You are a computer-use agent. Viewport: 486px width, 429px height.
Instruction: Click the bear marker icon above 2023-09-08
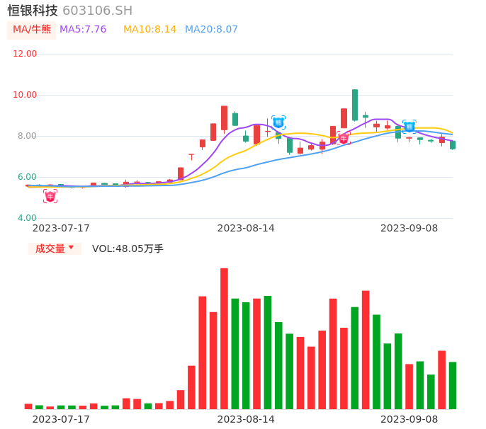409,127
